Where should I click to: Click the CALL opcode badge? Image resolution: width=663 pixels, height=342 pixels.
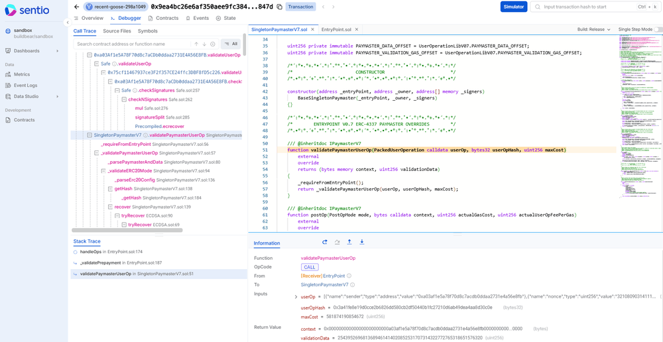(310, 267)
